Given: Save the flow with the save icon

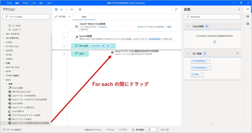Looking at the screenshot, I should pos(56,9).
